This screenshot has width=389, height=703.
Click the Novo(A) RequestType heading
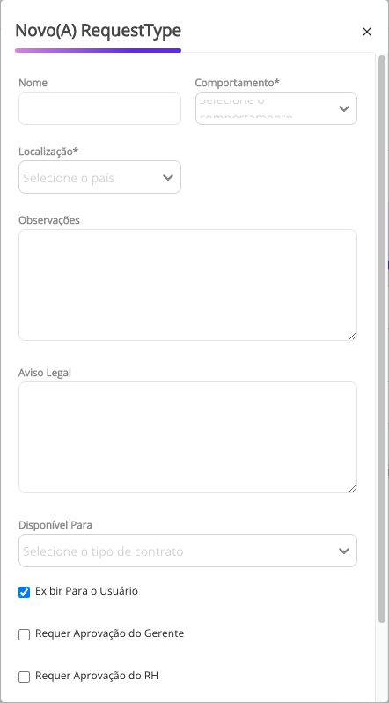click(99, 31)
